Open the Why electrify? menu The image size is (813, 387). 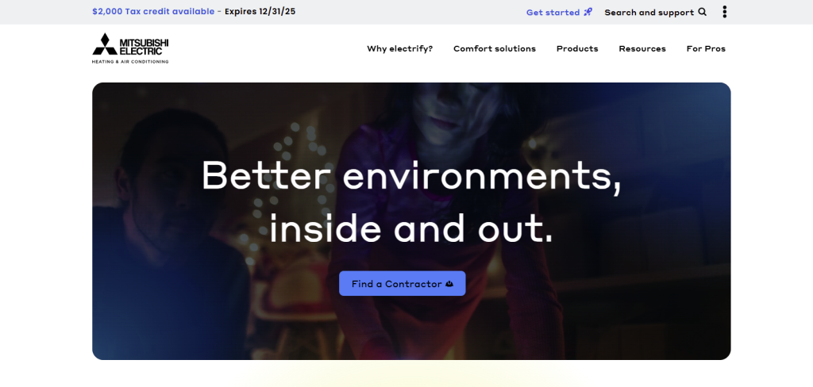(400, 48)
